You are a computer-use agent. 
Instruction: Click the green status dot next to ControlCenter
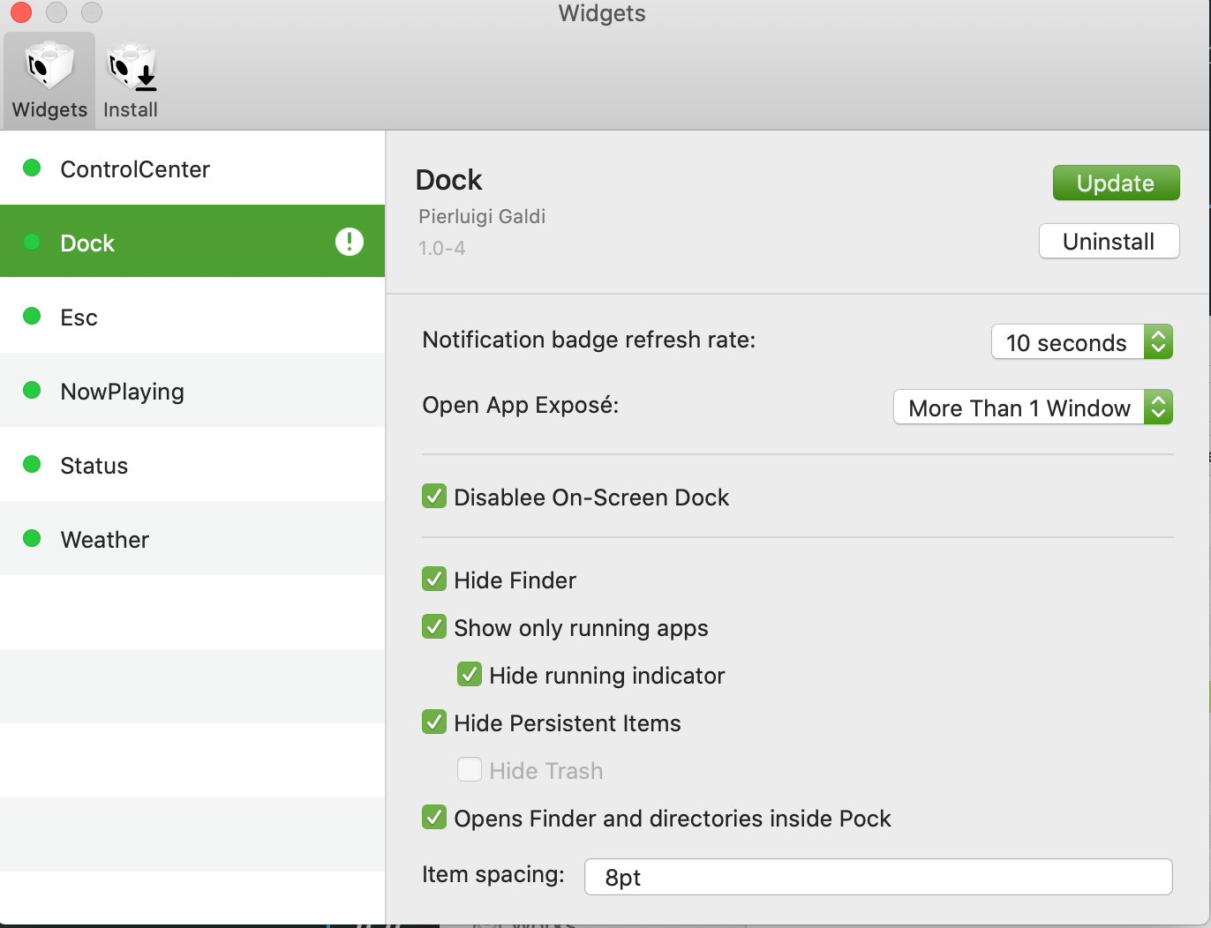click(32, 168)
